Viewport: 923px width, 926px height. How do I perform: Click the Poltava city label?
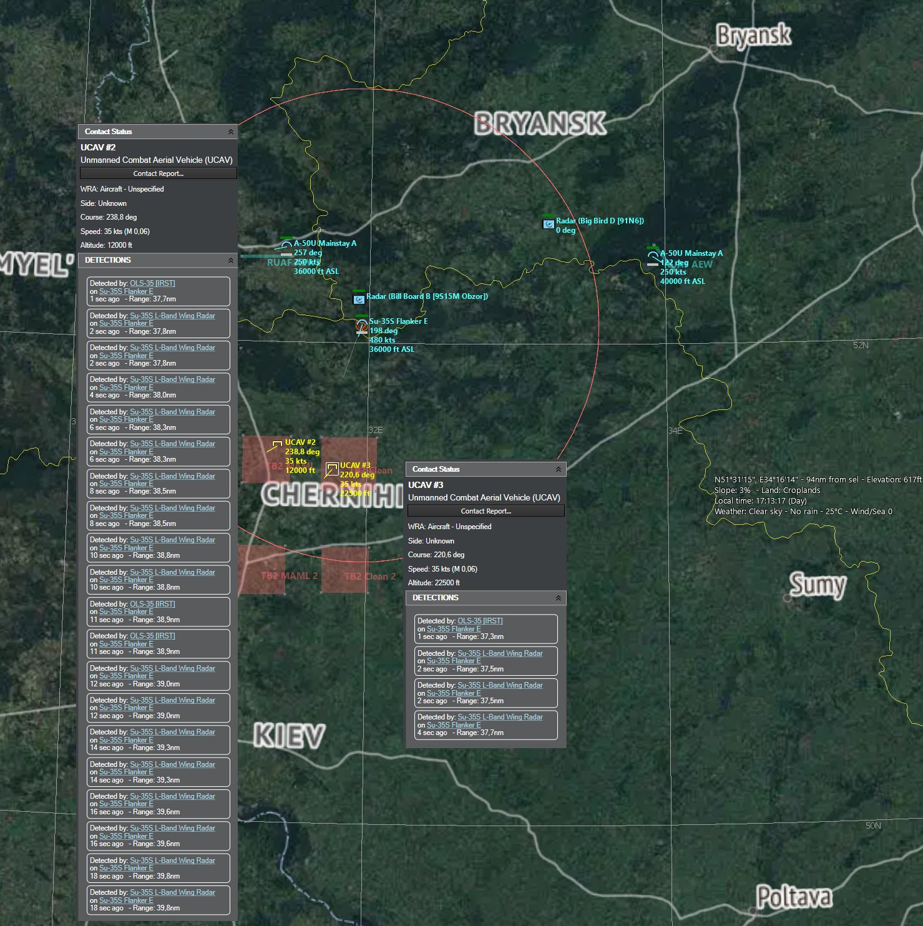point(794,897)
